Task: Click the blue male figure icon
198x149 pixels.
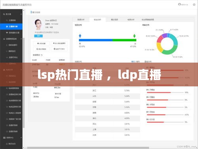Action: [x=80, y=36]
